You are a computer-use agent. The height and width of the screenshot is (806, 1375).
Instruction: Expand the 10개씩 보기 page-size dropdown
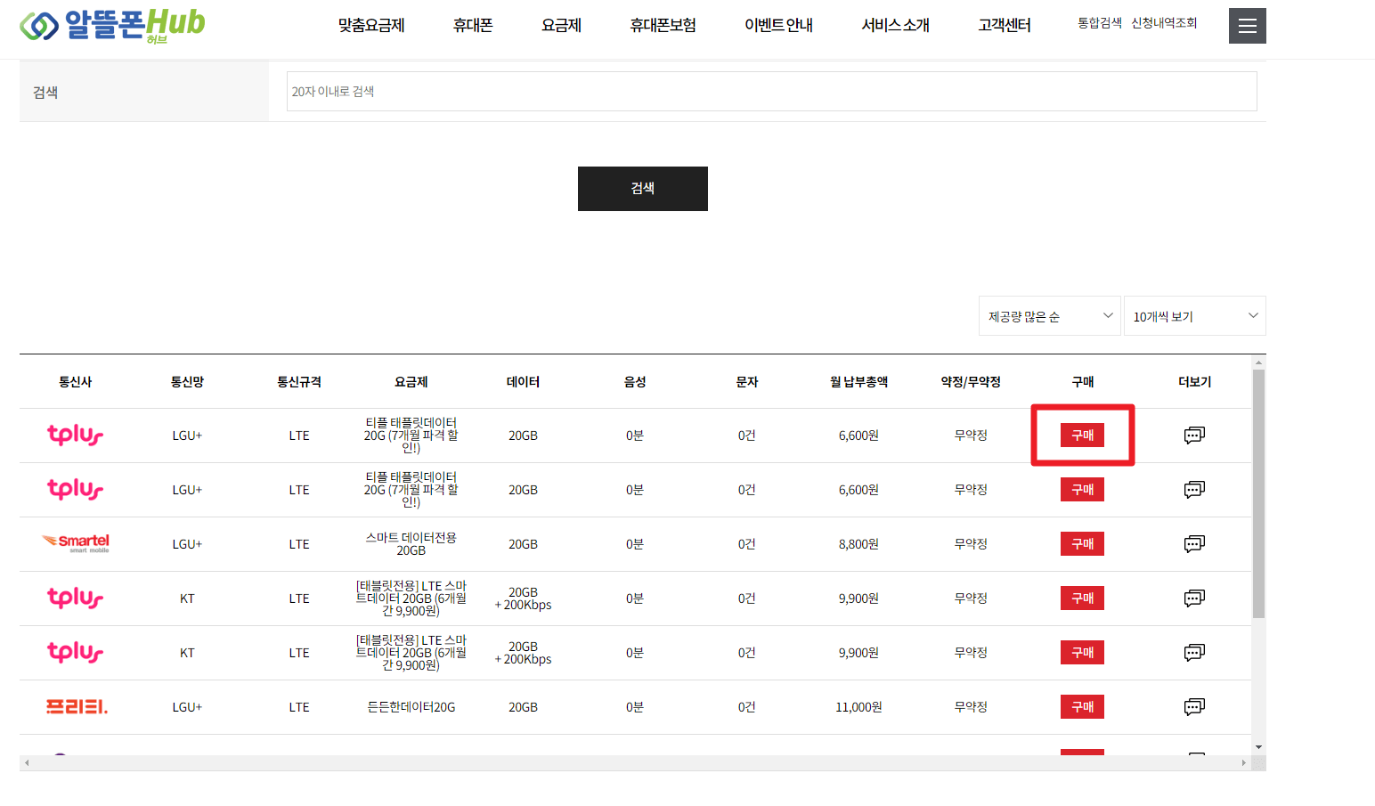pos(1194,316)
